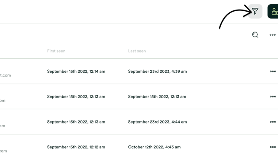
Task: Open actions menu for last seen 12:13 am row
Action: (x=273, y=97)
